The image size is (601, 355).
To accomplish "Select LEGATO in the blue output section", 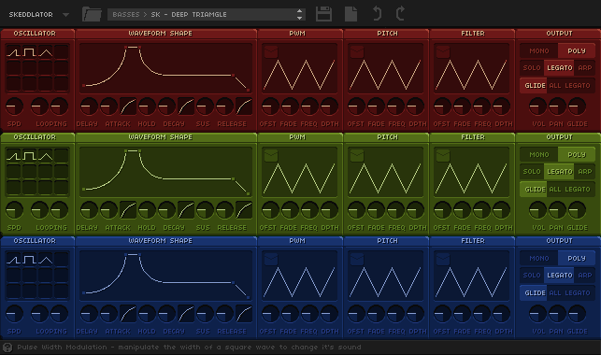I will 560,276.
